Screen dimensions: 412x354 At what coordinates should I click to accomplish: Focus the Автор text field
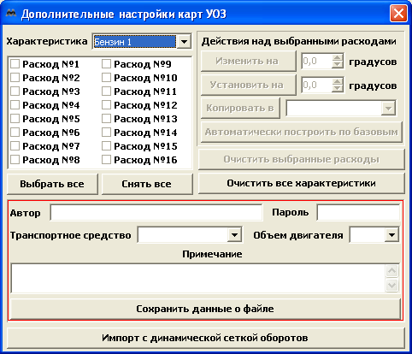[156, 213]
